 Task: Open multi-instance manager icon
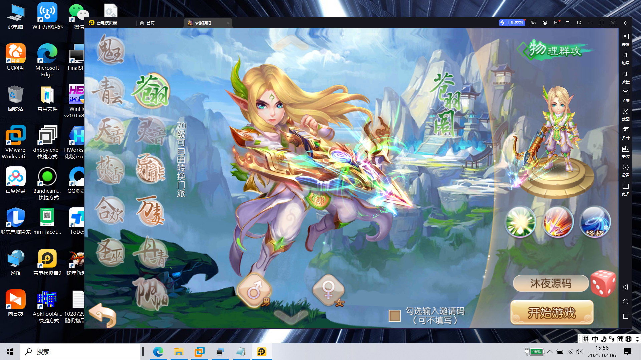click(x=625, y=133)
